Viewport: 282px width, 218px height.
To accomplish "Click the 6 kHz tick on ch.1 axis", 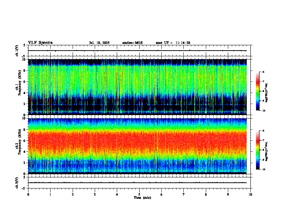I will (25, 82).
